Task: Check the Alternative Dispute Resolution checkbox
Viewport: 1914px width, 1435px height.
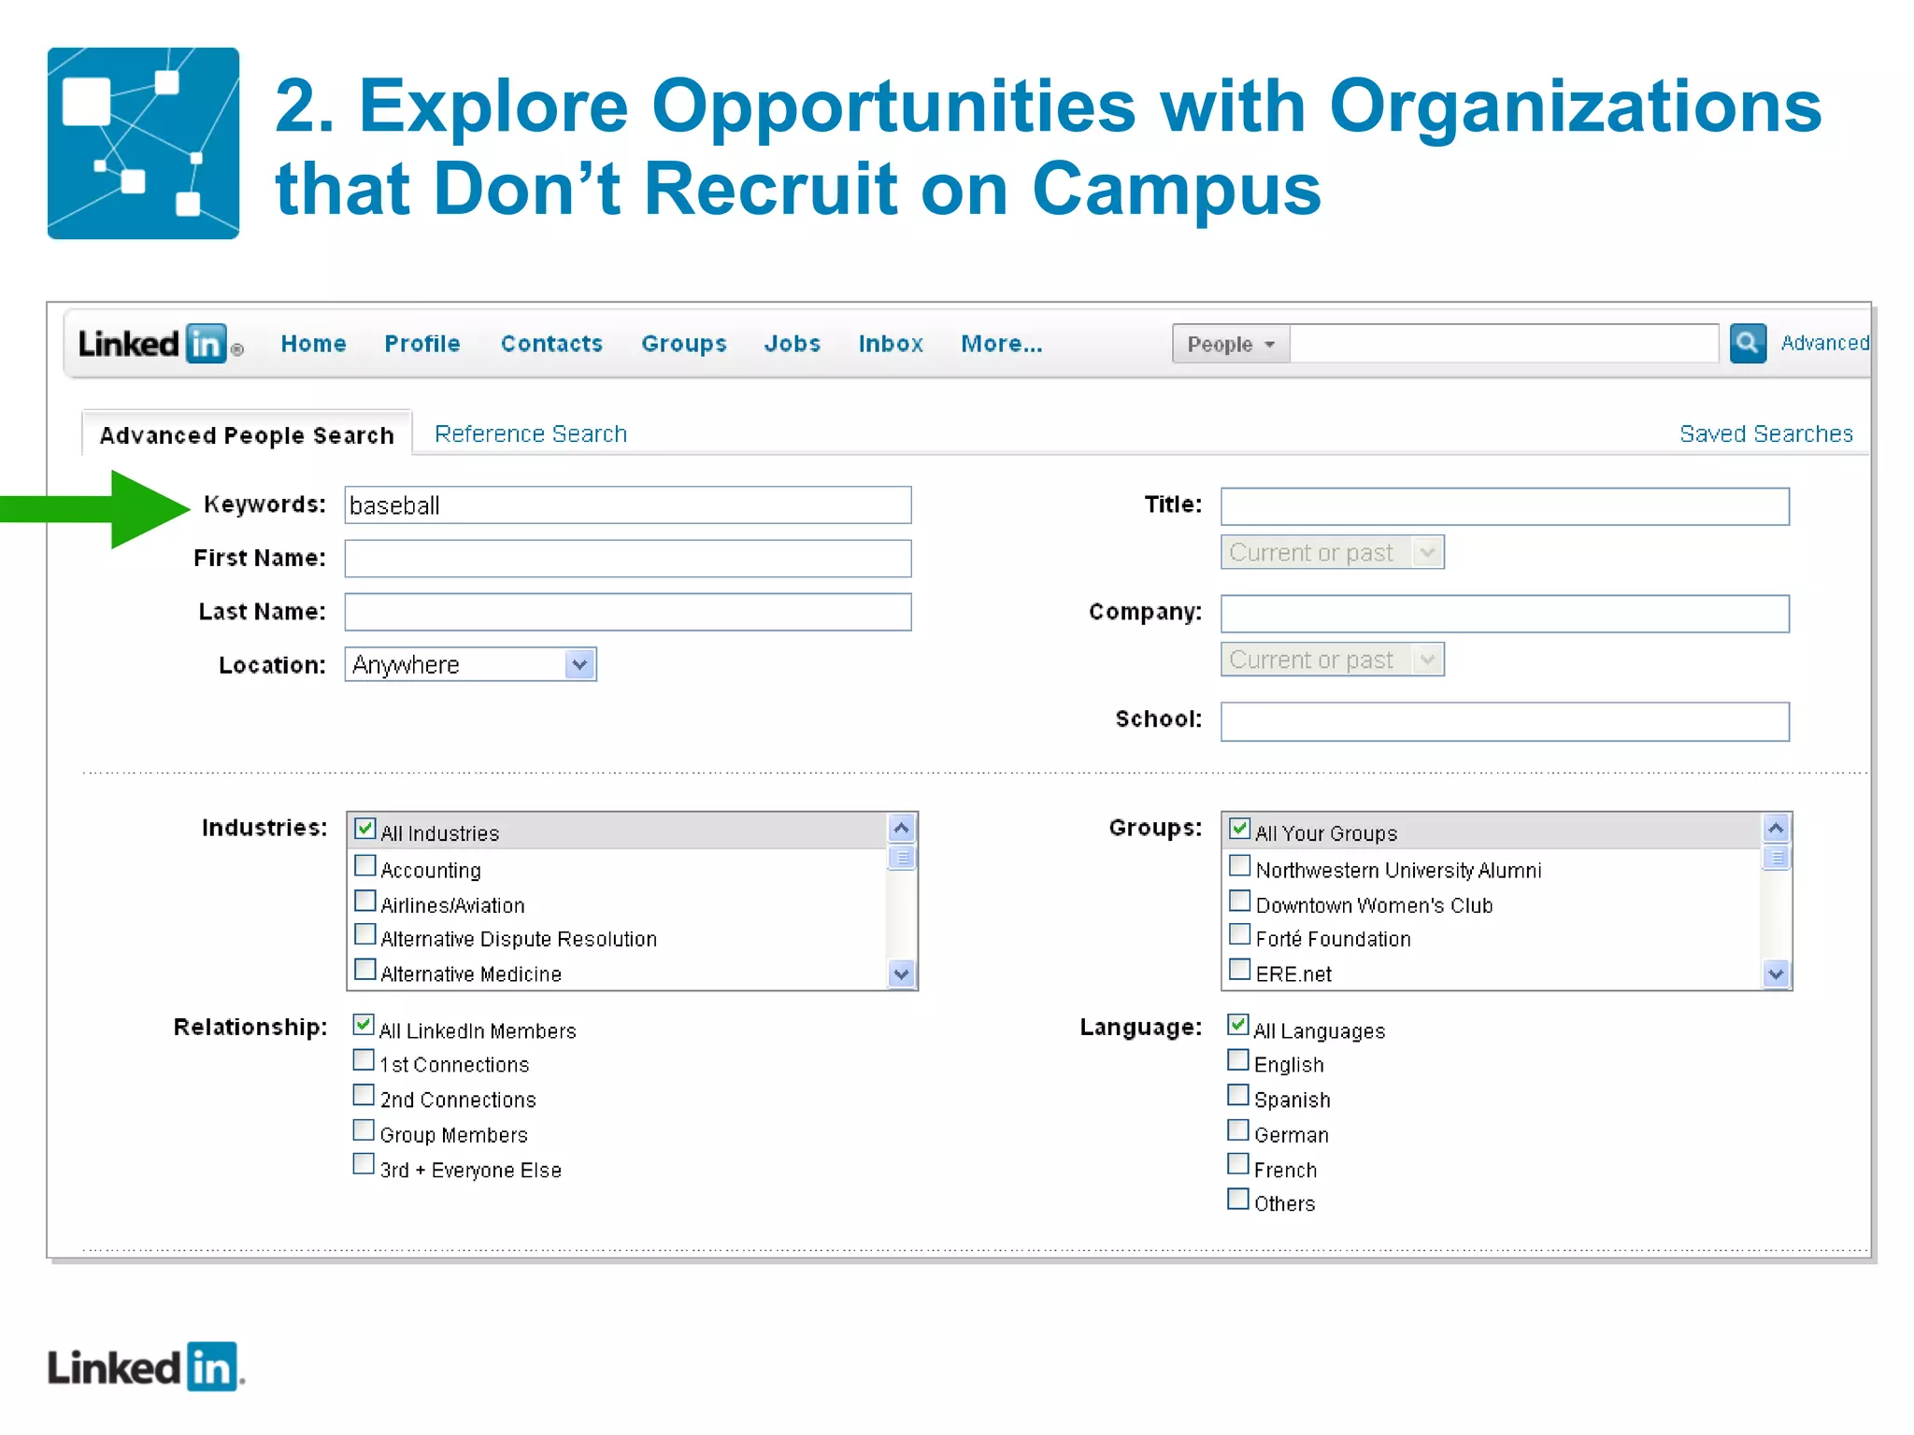Action: (365, 935)
